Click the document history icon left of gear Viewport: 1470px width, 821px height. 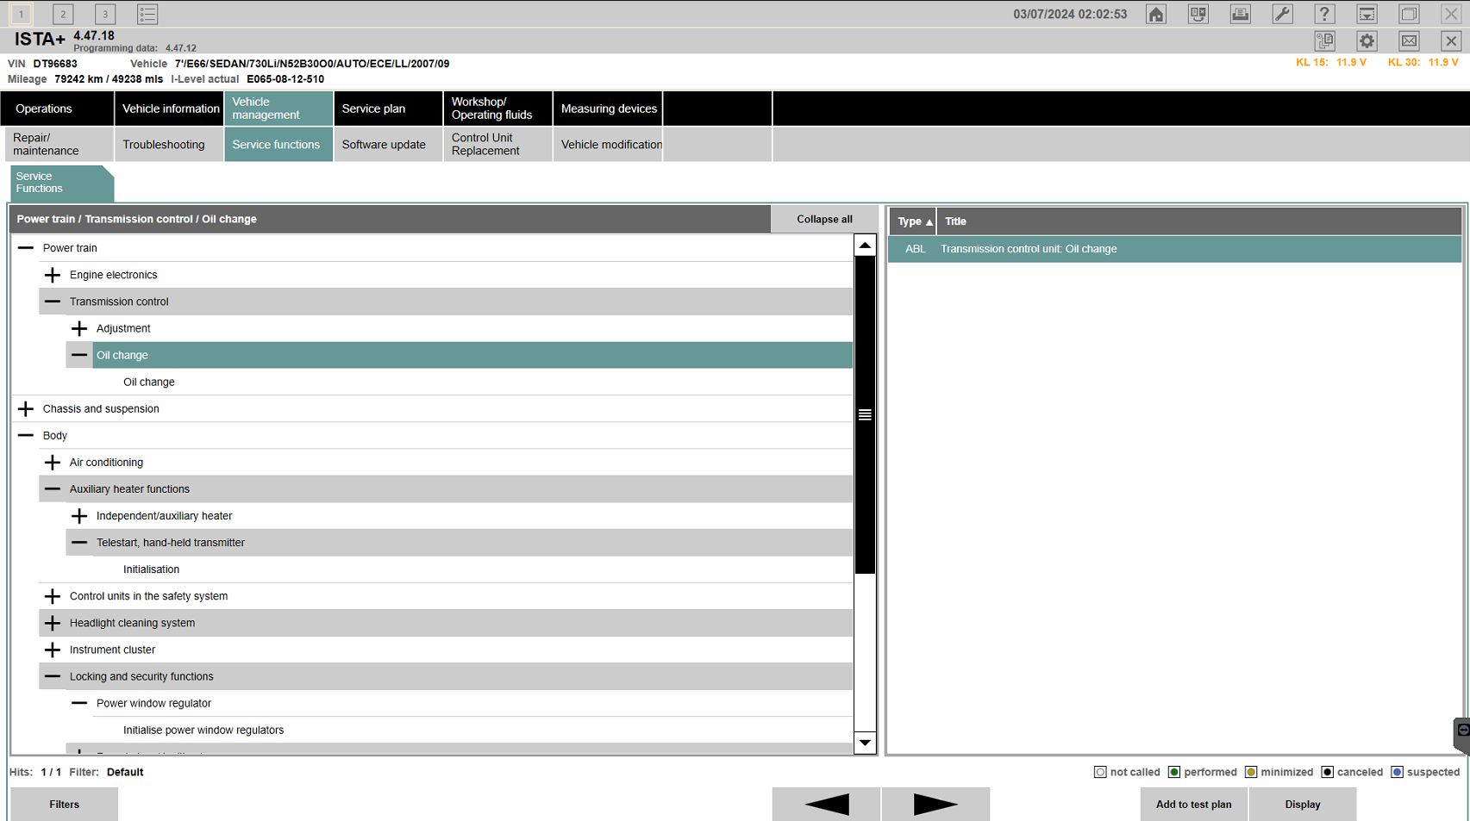[x=1324, y=40]
